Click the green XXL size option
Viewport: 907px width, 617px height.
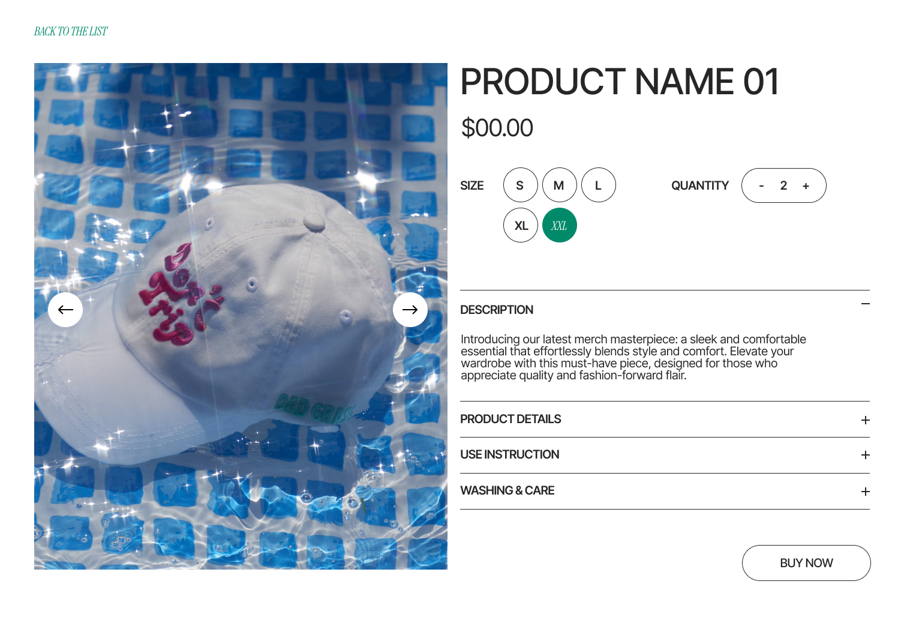(559, 225)
